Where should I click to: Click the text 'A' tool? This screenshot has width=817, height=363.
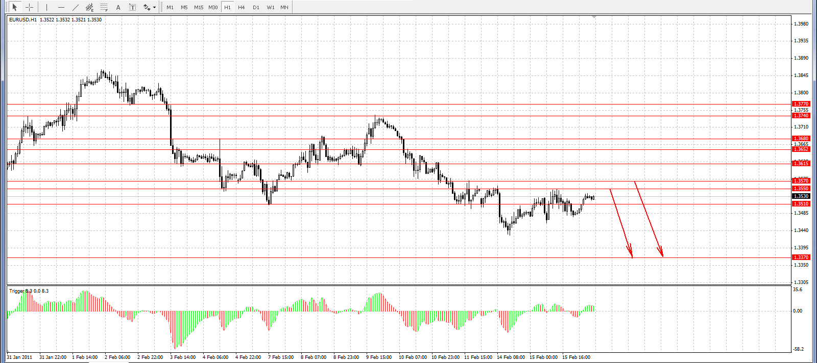point(118,7)
